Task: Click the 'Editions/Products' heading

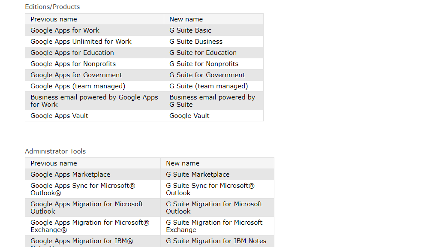Action: pyautogui.click(x=52, y=7)
